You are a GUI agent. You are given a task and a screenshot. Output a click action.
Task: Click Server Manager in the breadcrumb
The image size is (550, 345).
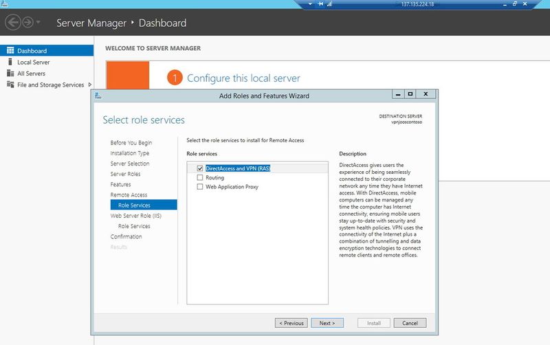[91, 23]
